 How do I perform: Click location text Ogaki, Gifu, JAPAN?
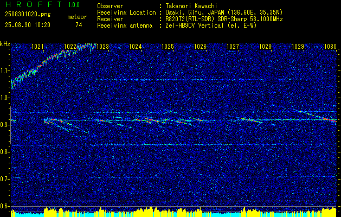(x=194, y=12)
